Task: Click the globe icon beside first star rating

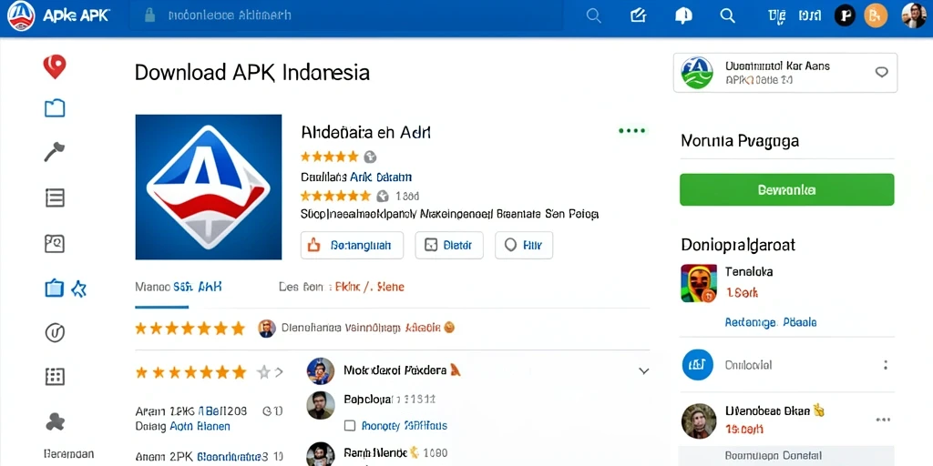Action: (370, 157)
